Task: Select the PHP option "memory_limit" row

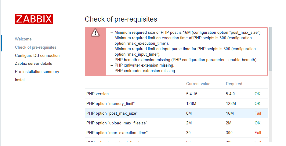Action: (x=110, y=104)
